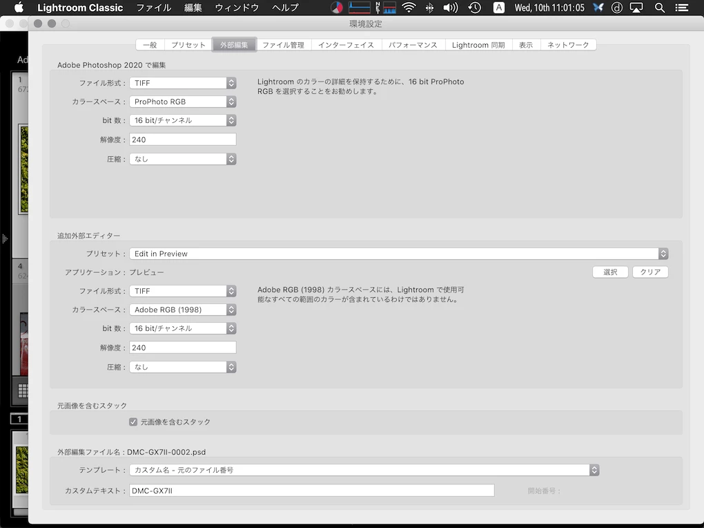The height and width of the screenshot is (528, 704).
Task: Close the 環境設定 window
Action: tap(38, 23)
